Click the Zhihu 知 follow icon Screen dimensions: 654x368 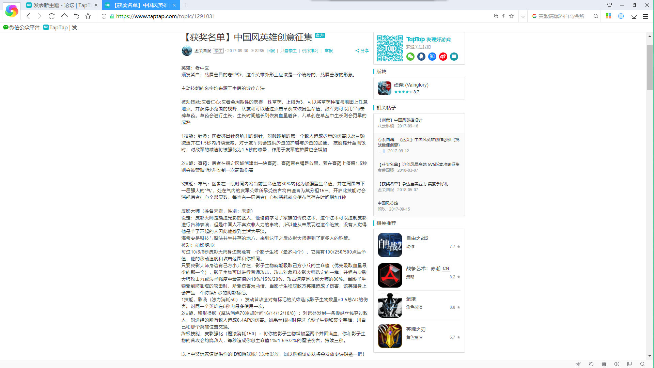pos(432,57)
